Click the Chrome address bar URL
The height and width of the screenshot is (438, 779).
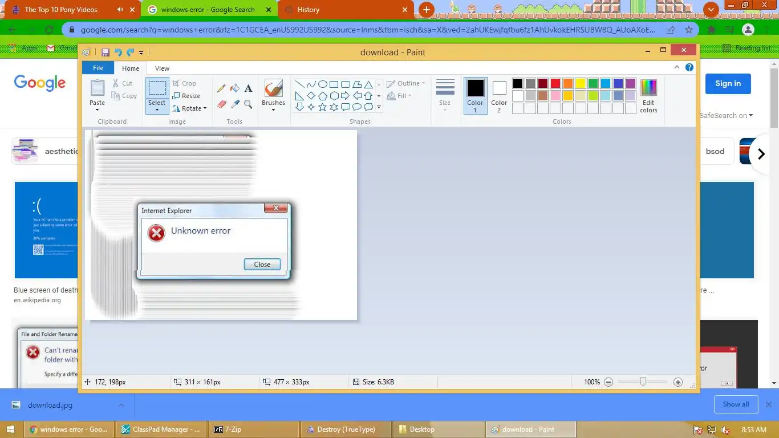[x=368, y=30]
